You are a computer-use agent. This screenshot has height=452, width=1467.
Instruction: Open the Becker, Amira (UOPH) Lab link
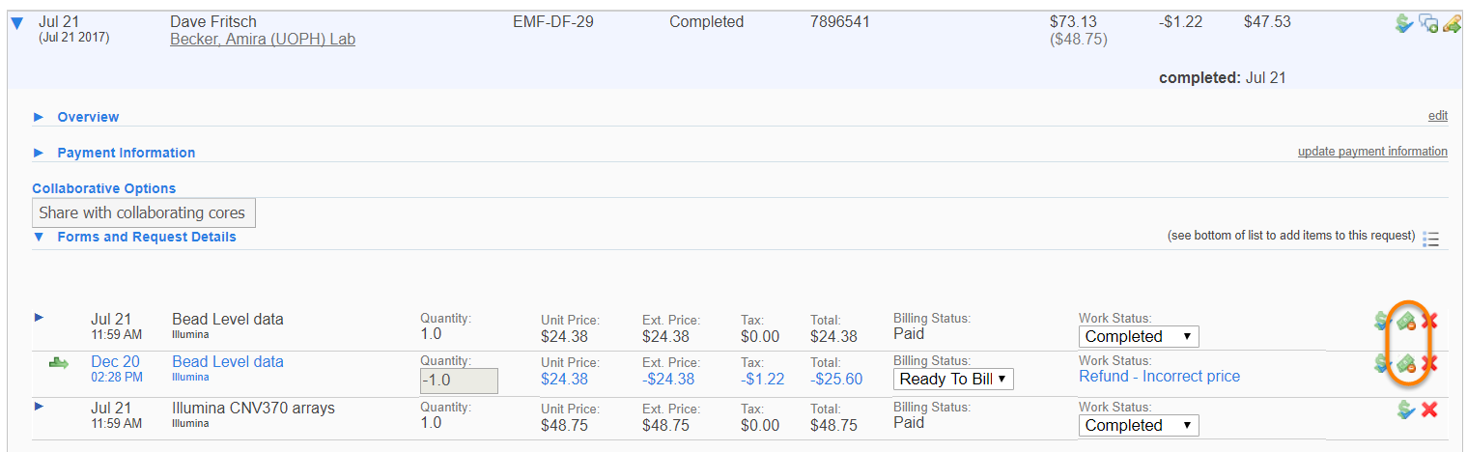(x=263, y=40)
